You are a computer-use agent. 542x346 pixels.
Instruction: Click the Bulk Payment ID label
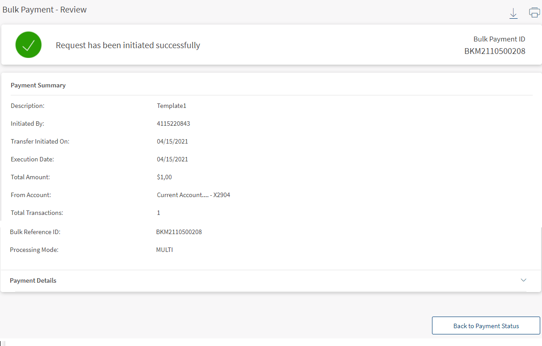499,39
